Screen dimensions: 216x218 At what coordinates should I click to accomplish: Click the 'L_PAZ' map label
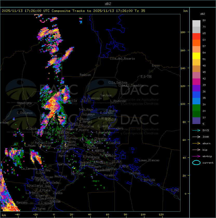175,190
